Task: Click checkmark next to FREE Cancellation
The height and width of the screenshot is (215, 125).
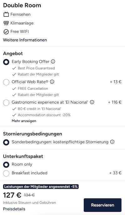Action: 14,89
